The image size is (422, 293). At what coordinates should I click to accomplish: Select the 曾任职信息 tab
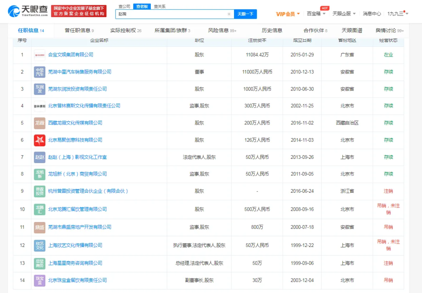(x=79, y=30)
